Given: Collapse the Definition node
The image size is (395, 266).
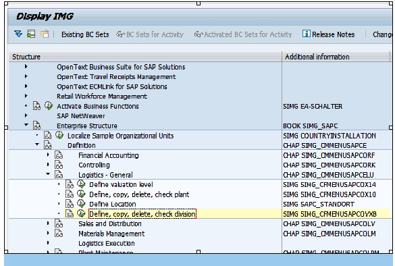Looking at the screenshot, I should (37, 145).
